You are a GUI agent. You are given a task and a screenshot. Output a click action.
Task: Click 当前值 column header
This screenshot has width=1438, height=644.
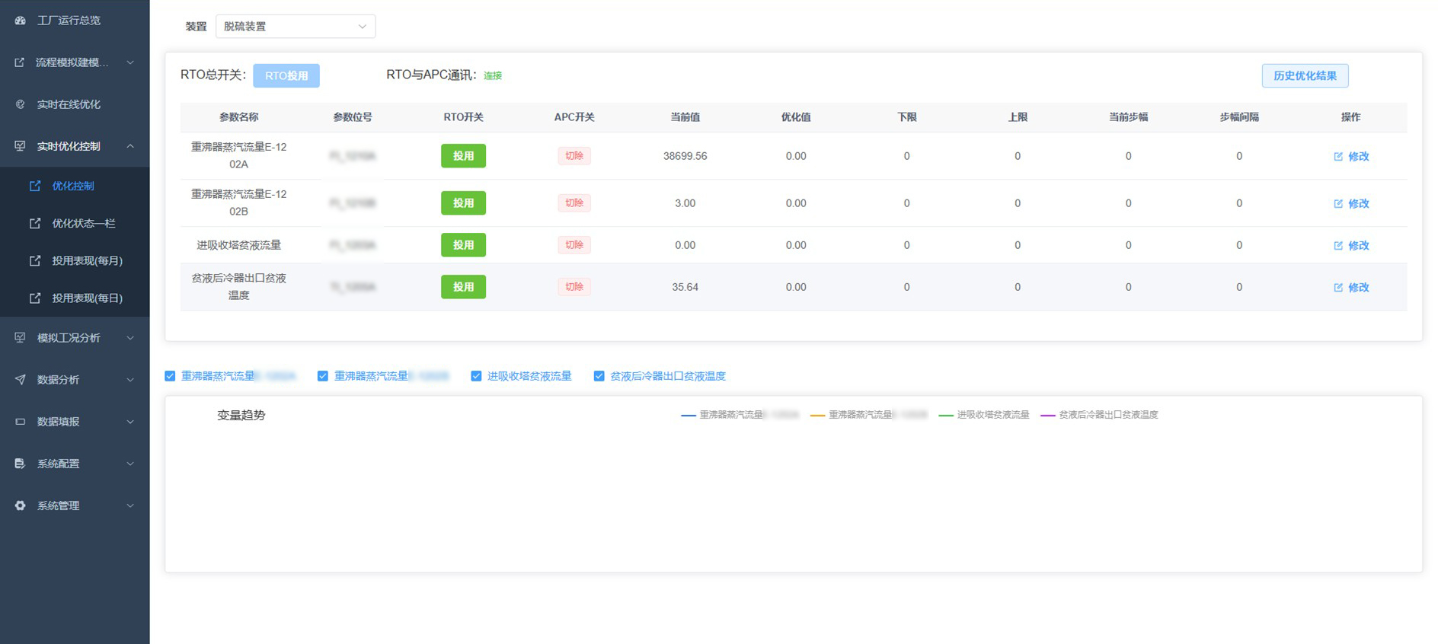(685, 117)
